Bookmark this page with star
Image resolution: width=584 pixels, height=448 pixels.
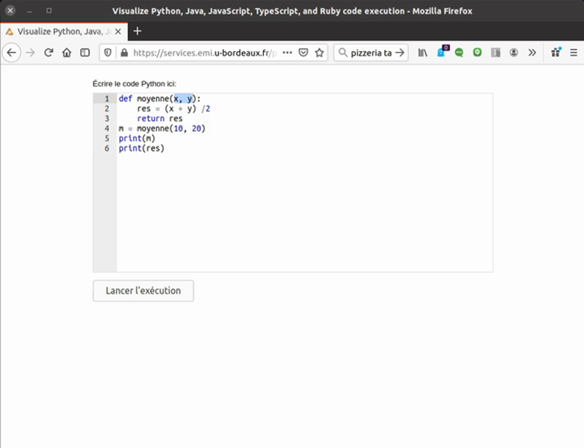pos(319,53)
